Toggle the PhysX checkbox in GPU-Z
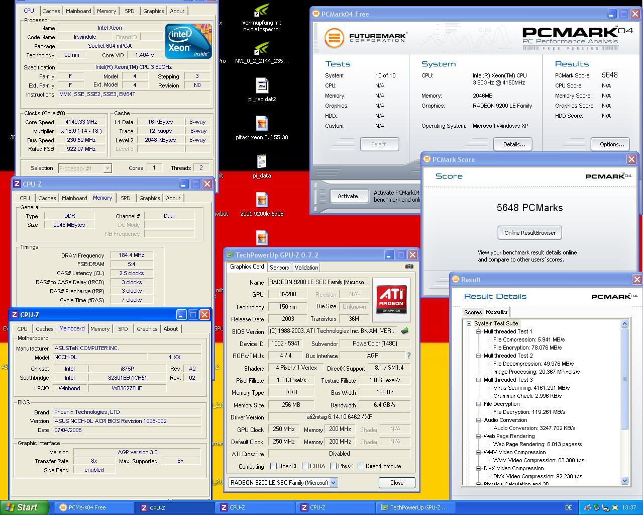The width and height of the screenshot is (643, 515). point(333,466)
